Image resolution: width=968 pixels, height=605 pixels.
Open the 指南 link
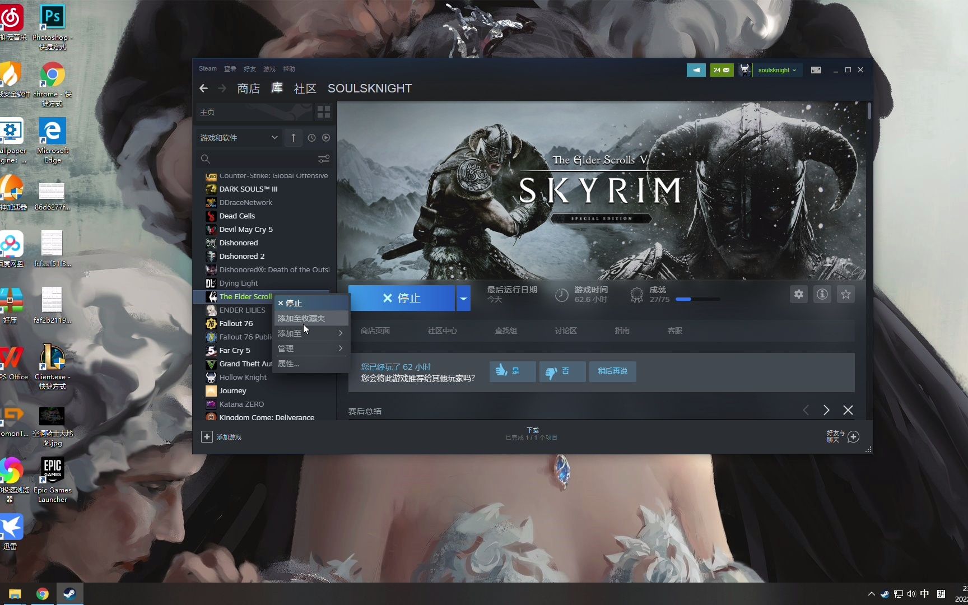point(622,331)
